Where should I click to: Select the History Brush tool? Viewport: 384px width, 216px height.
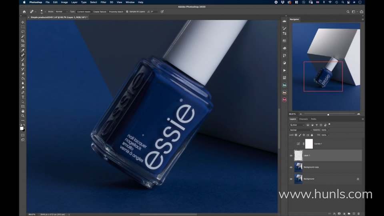23,69
